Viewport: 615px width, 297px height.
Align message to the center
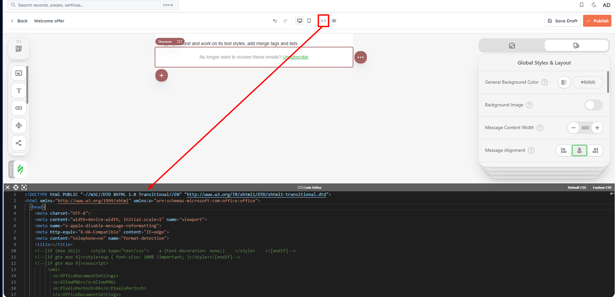click(x=579, y=150)
